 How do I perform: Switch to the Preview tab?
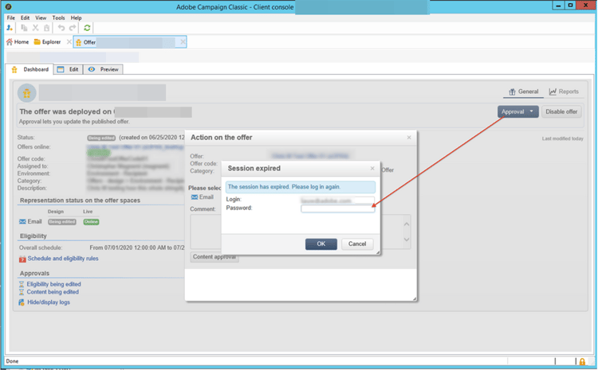tap(104, 69)
